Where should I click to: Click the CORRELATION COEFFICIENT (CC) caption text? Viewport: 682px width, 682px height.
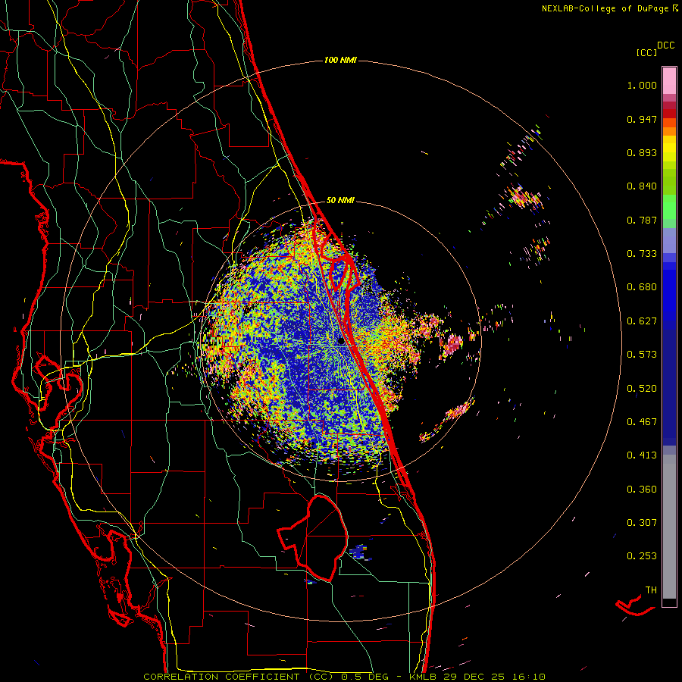pos(239,677)
